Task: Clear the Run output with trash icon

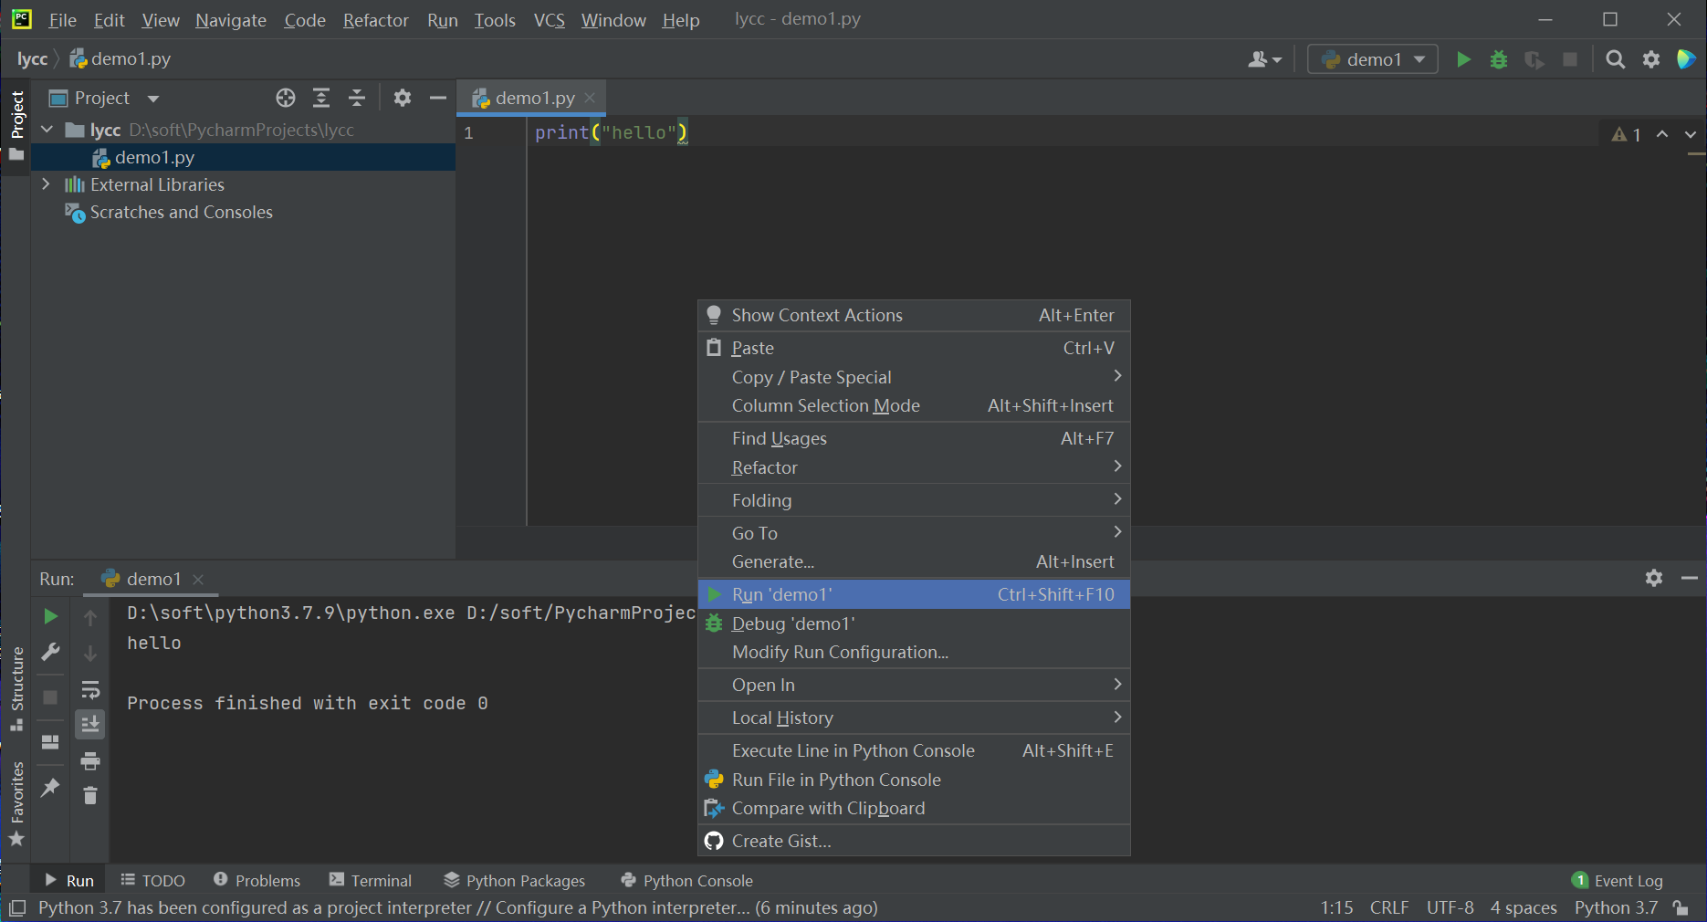Action: click(x=90, y=795)
